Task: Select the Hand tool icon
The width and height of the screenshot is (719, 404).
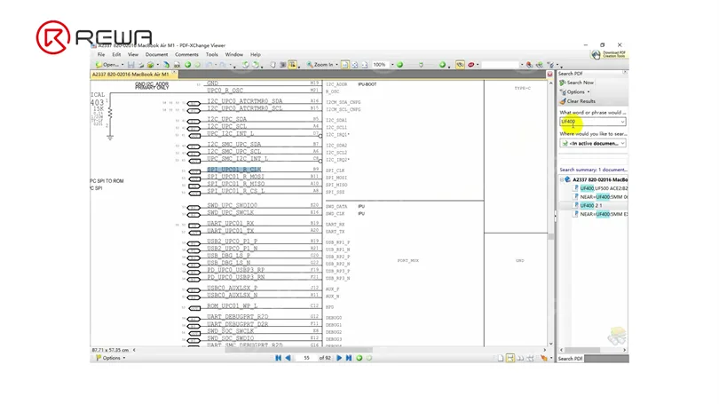Action: pos(273,65)
